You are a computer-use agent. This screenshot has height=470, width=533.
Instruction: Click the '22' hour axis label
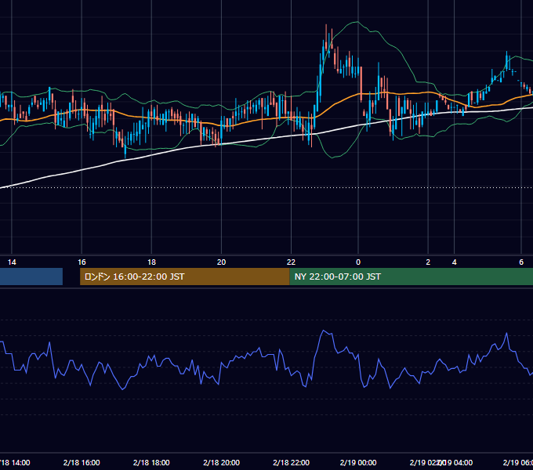click(291, 262)
